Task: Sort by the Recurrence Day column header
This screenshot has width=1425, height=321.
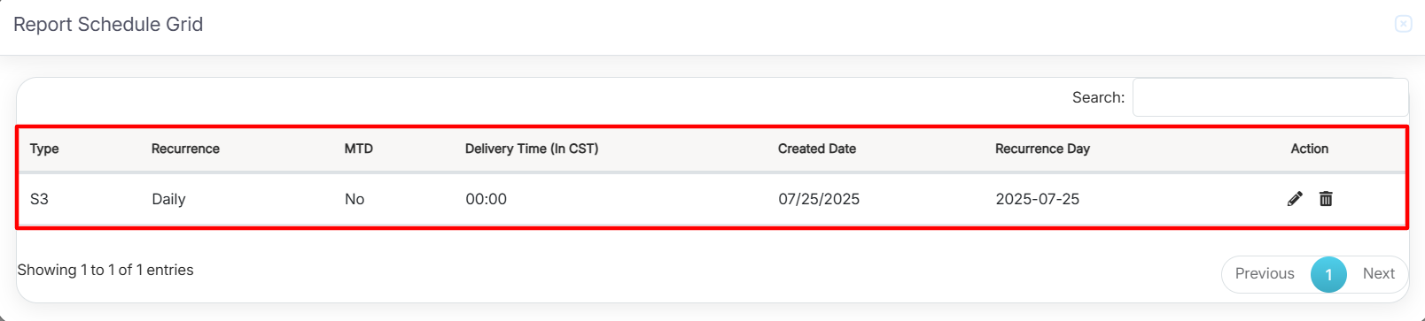Action: 1042,149
